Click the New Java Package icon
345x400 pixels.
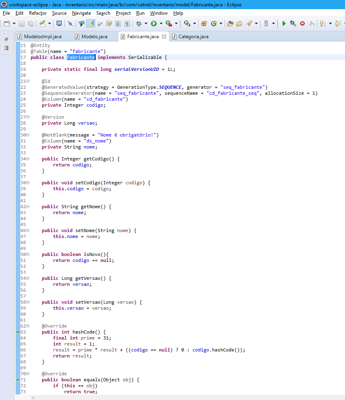(x=204, y=23)
